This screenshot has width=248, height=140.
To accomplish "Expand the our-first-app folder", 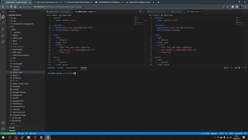I will point(16,118).
